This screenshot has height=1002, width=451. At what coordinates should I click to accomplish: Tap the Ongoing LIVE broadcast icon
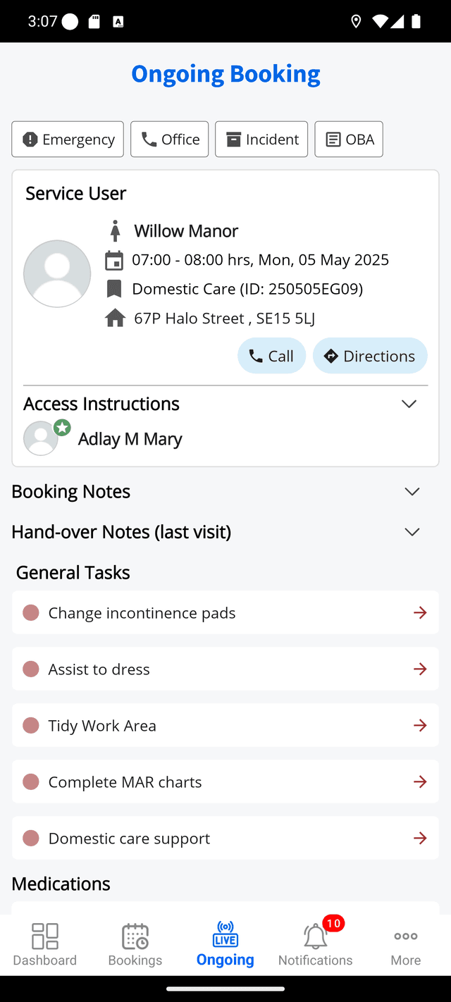click(225, 935)
